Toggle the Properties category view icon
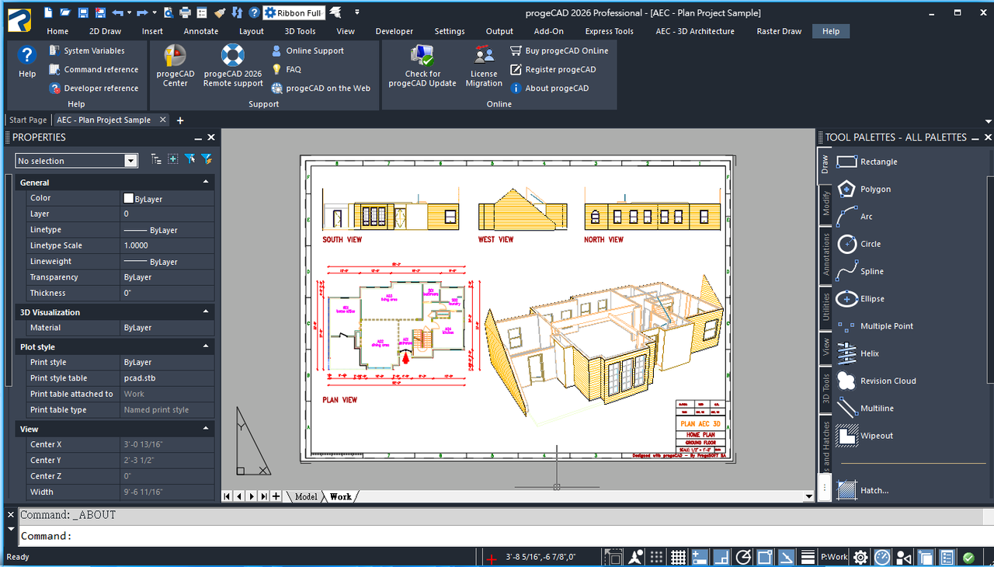This screenshot has height=567, width=994. [x=156, y=159]
